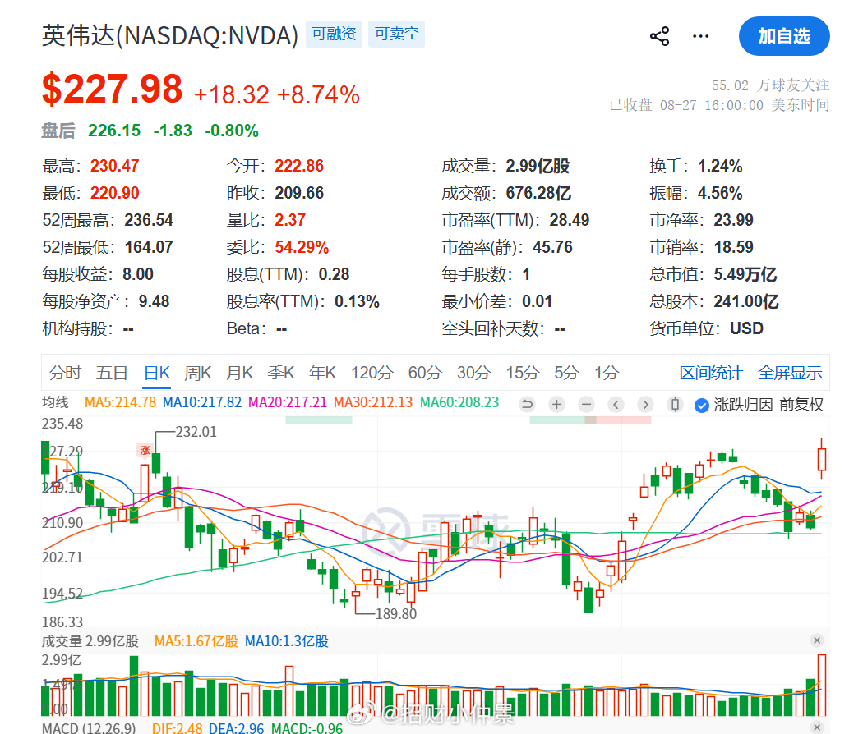Click the candlestick style icon
The width and height of the screenshot is (863, 734).
(676, 405)
